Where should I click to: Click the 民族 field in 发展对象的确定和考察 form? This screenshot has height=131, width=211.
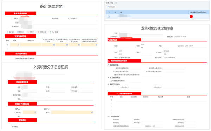[x=168, y=46]
